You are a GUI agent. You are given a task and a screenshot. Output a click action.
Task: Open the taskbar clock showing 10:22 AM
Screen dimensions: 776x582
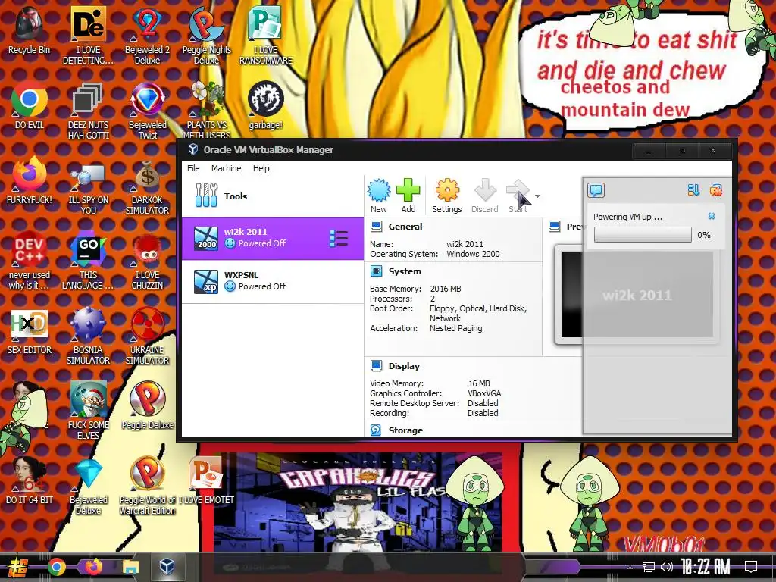(x=706, y=567)
